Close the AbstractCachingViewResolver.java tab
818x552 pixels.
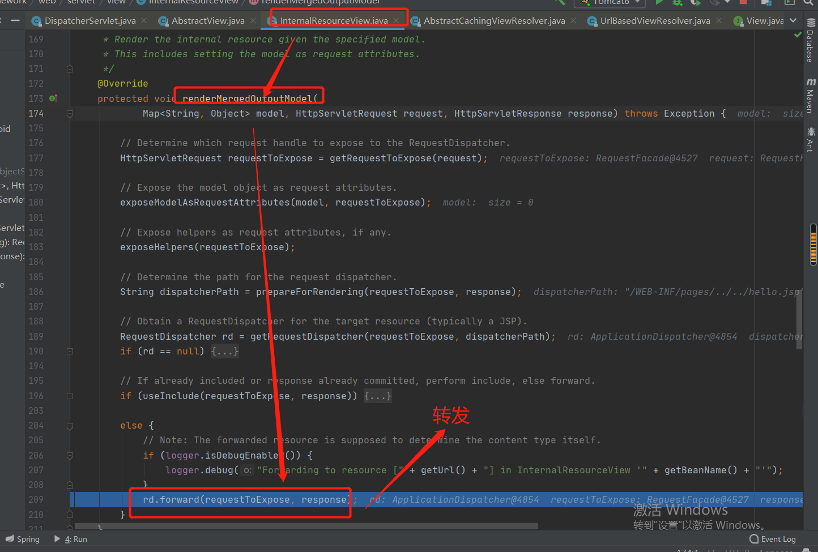[x=573, y=20]
